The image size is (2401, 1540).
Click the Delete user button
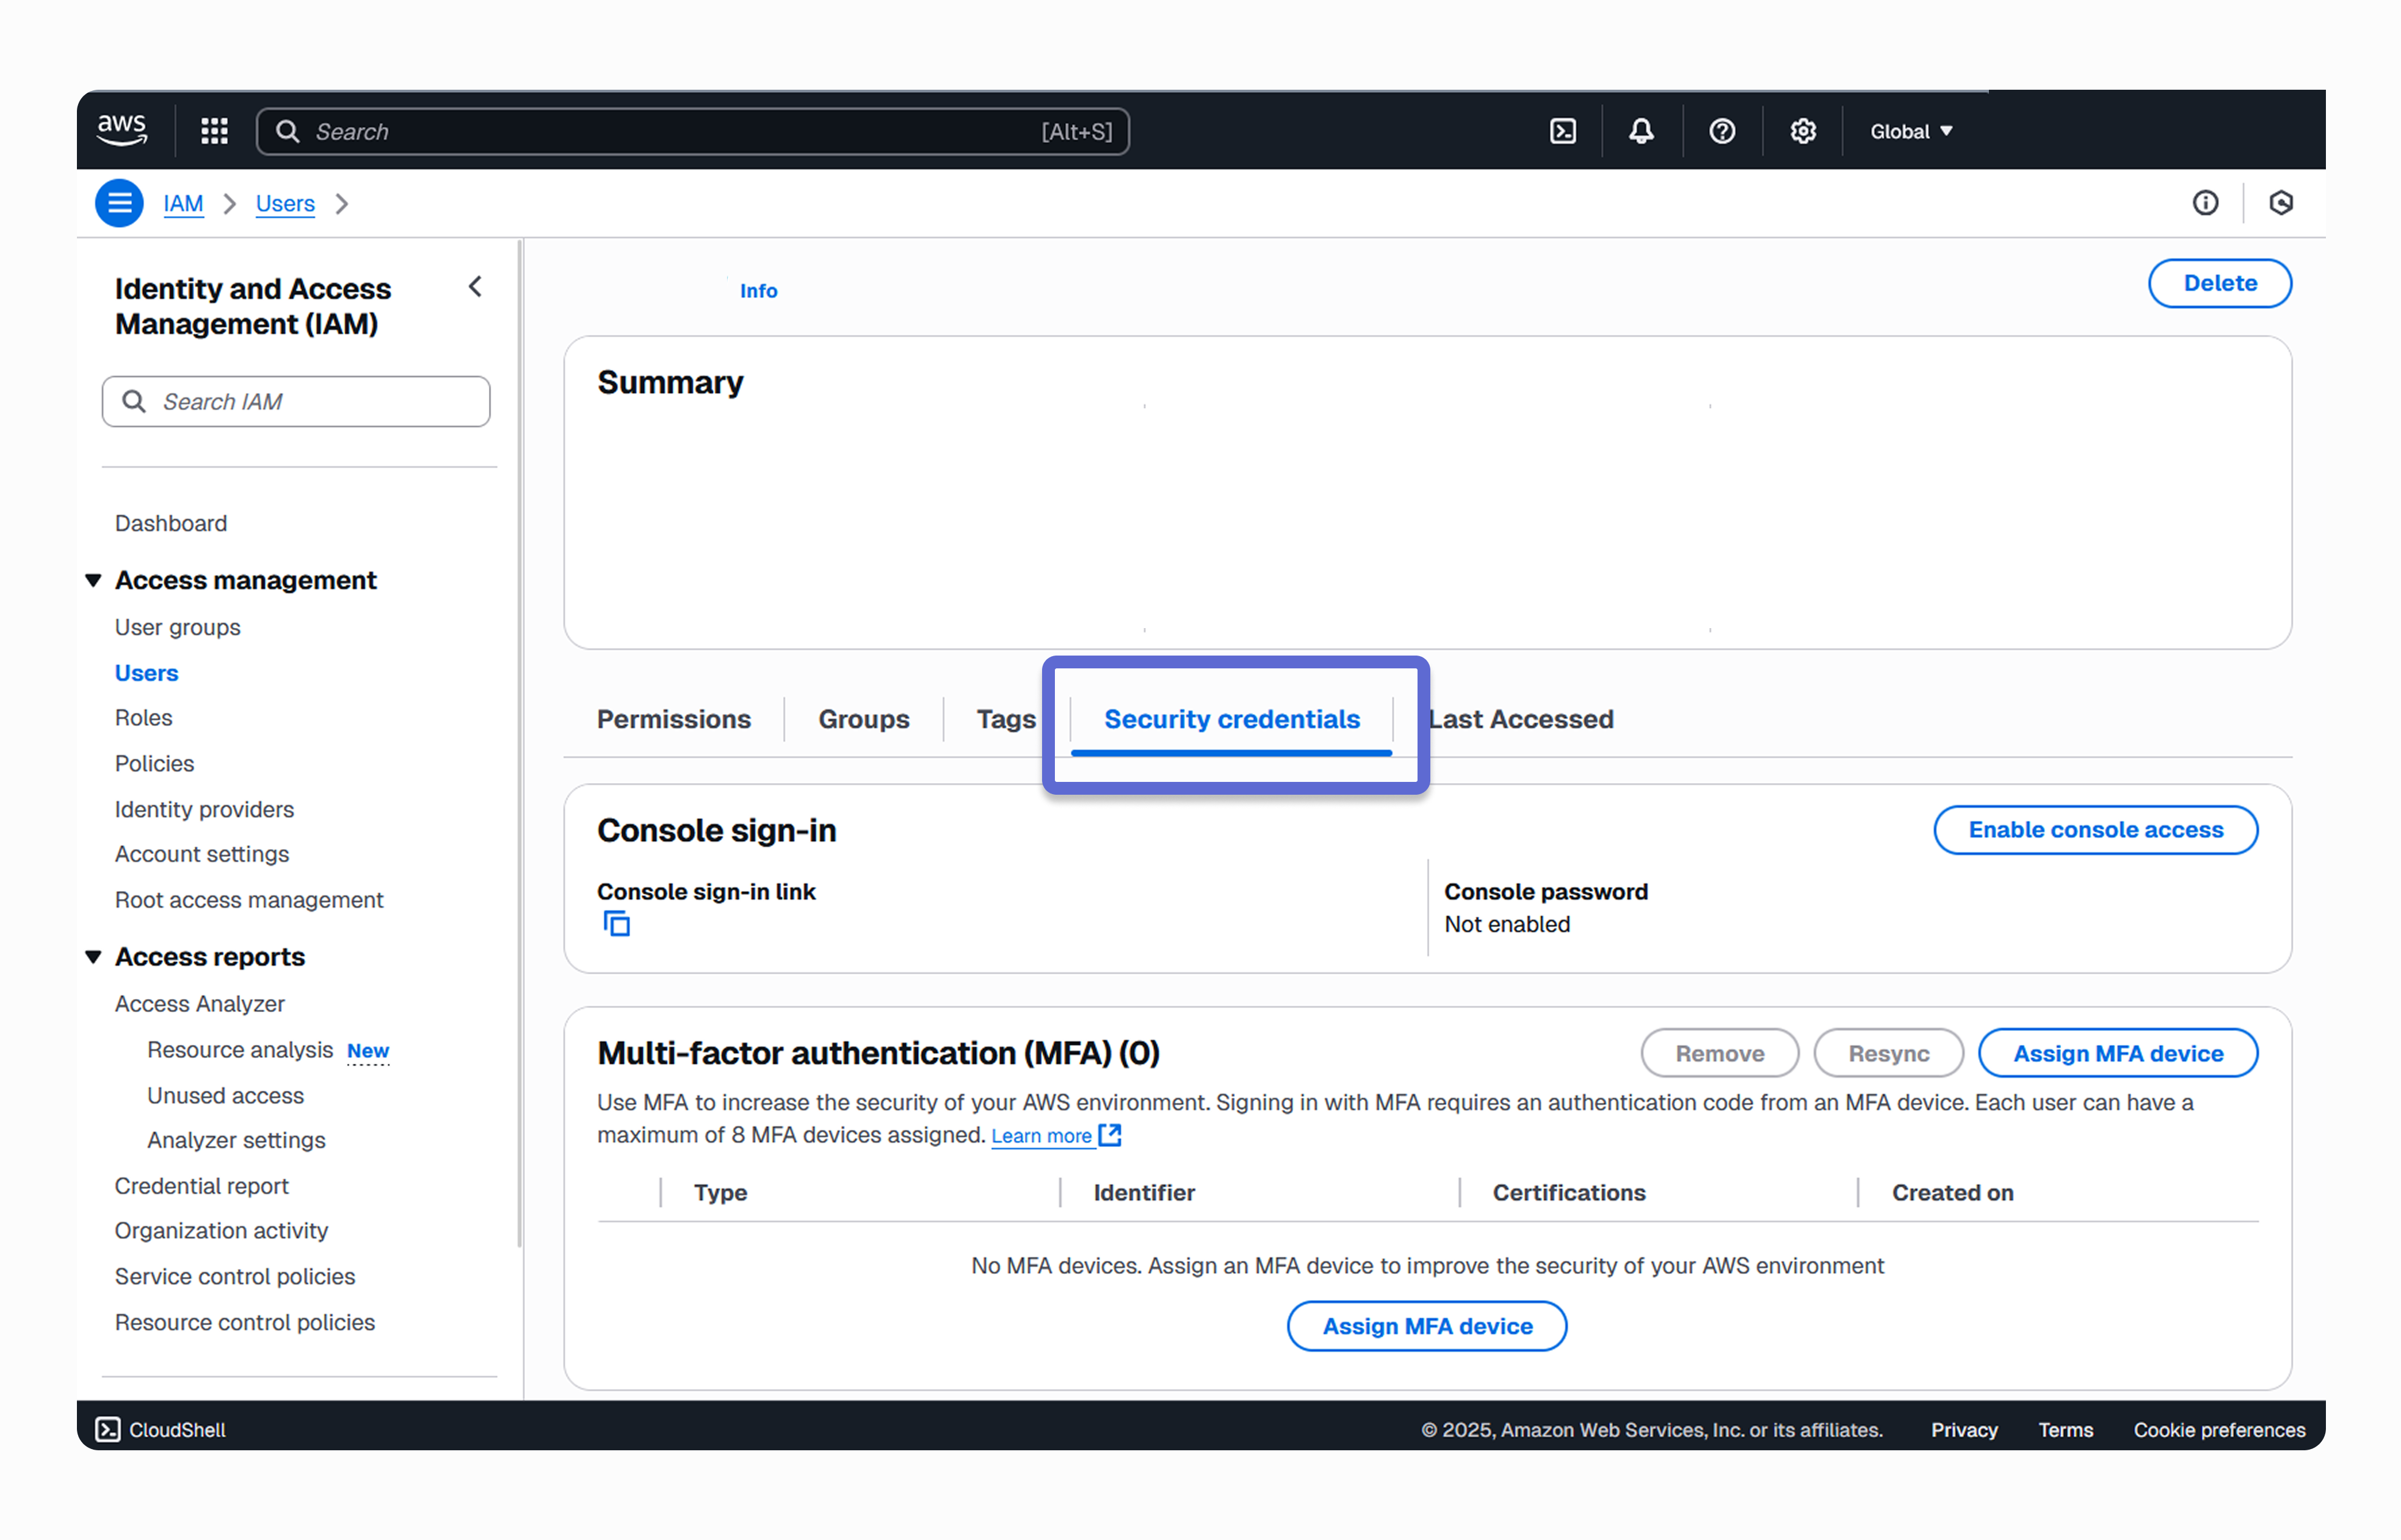(2220, 283)
